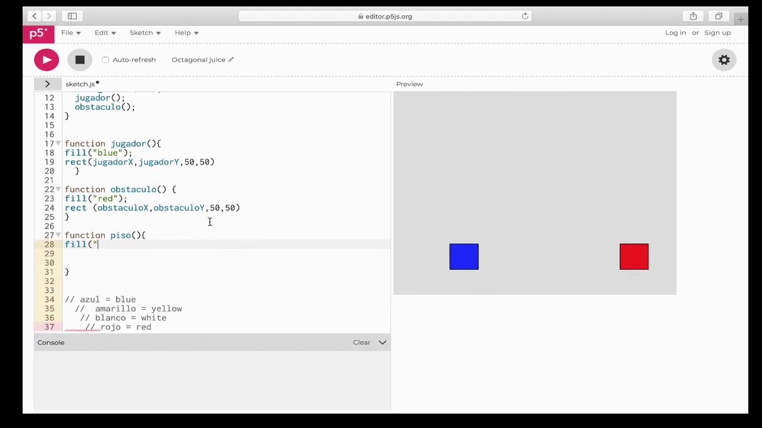762x428 pixels.
Task: Open the Sketch menu
Action: click(x=145, y=33)
